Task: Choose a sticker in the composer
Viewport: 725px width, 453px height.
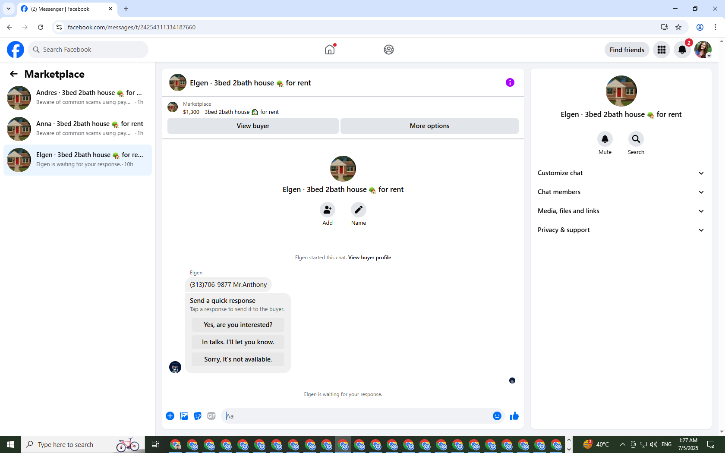Action: tap(198, 416)
